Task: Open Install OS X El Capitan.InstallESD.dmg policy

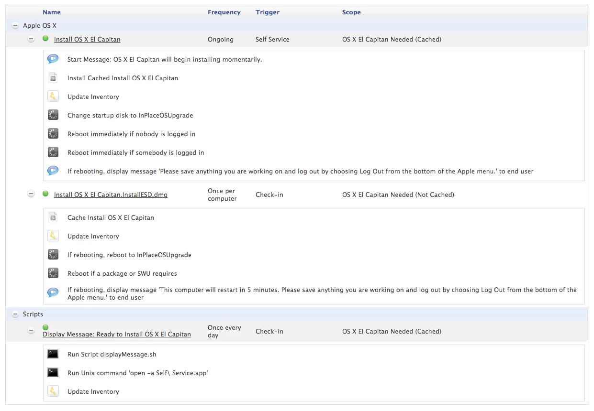Action: pyautogui.click(x=111, y=195)
